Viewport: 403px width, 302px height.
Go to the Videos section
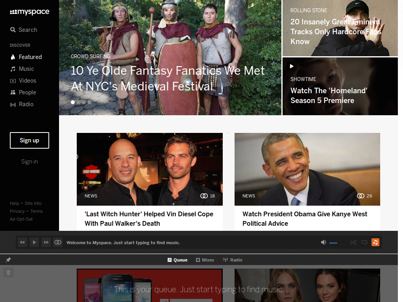[x=23, y=81]
